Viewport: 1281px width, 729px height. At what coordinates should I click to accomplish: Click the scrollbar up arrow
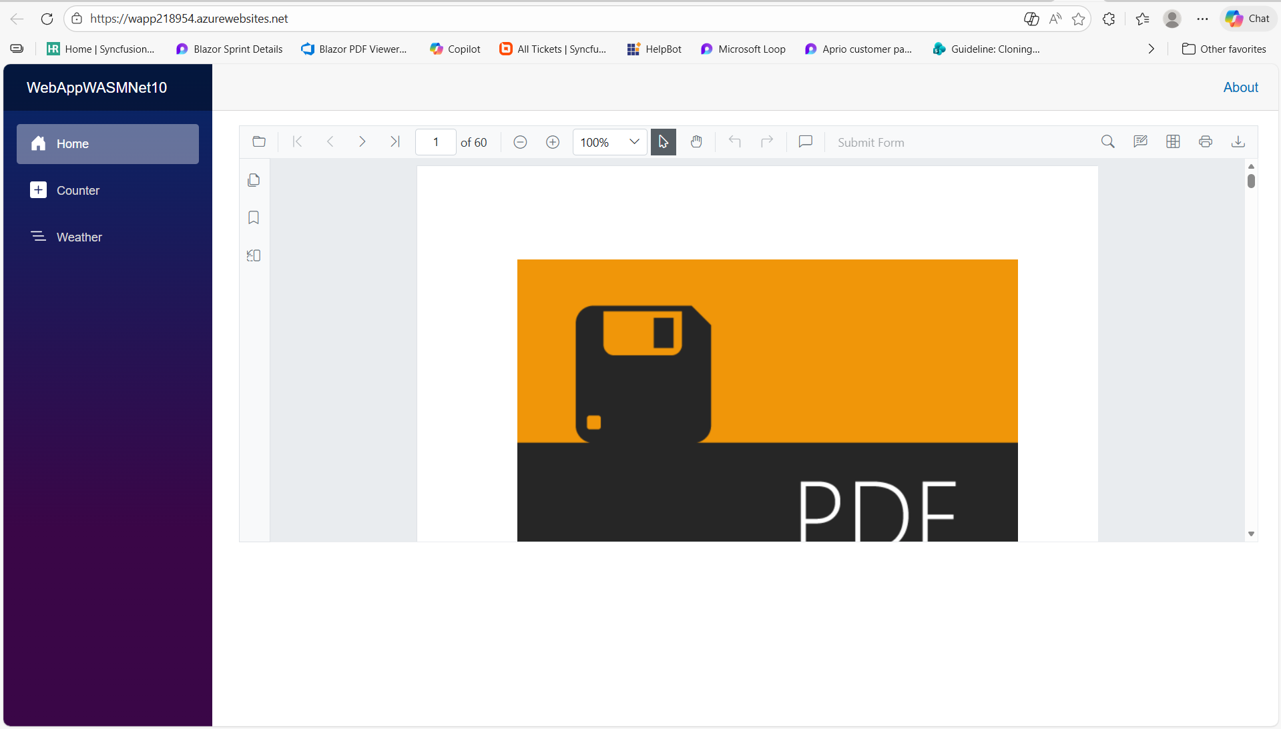(1251, 166)
